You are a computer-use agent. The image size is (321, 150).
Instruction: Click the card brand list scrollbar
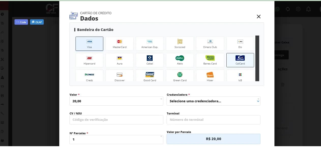coord(257,58)
